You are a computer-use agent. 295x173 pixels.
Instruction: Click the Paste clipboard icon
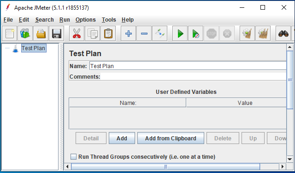pos(108,34)
